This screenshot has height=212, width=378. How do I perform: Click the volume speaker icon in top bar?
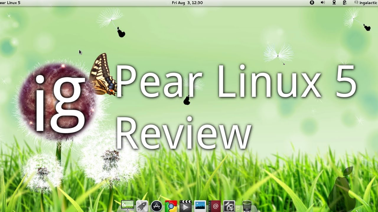point(323,3)
